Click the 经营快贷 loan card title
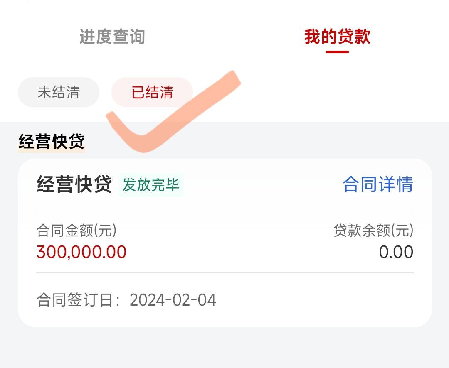The height and width of the screenshot is (368, 449). point(75,184)
